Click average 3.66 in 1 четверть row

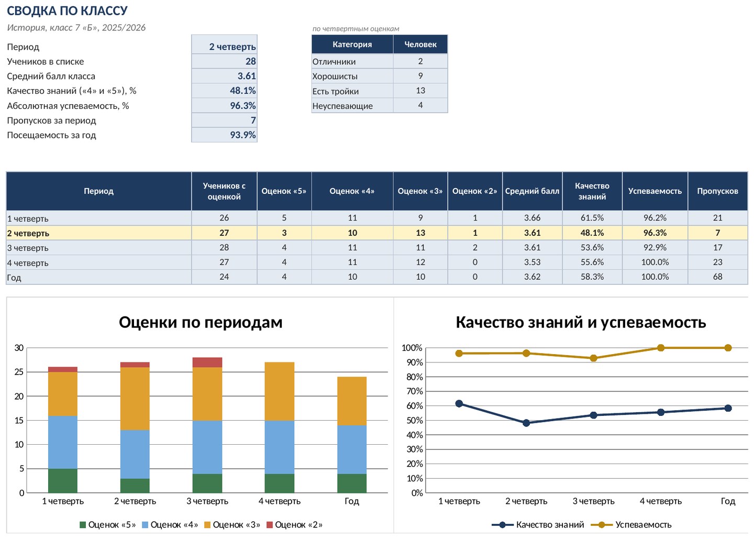coord(533,218)
